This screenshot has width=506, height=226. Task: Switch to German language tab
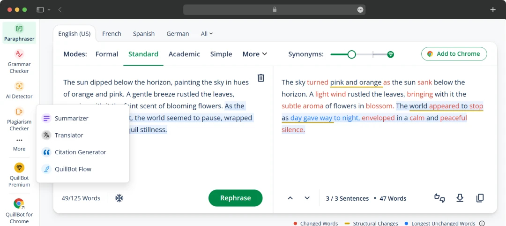click(x=178, y=34)
